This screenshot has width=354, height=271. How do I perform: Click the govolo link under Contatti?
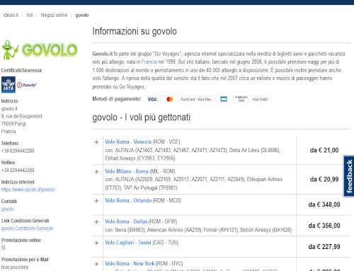point(8,209)
